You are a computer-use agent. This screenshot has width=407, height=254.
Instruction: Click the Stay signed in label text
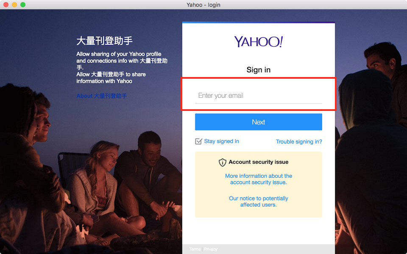[221, 141]
